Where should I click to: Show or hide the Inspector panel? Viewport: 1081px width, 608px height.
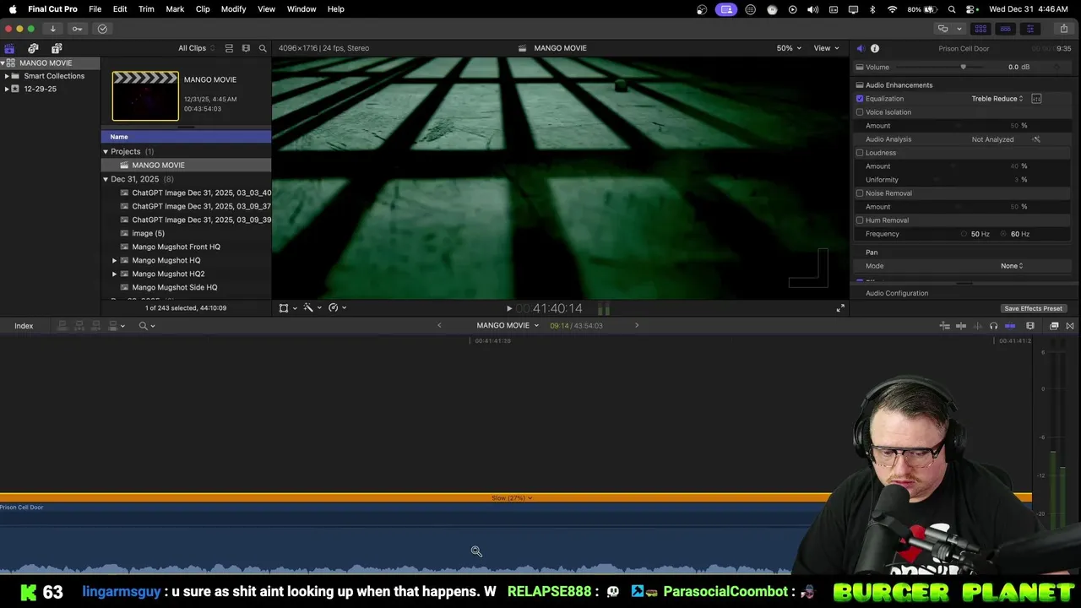pyautogui.click(x=1029, y=29)
